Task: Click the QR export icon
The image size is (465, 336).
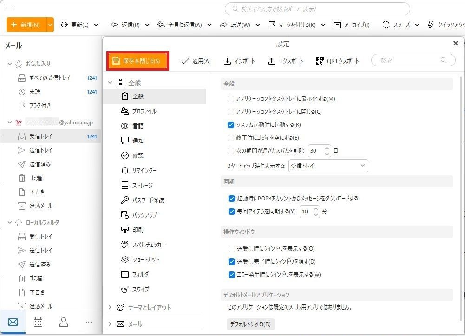Action: click(x=320, y=61)
